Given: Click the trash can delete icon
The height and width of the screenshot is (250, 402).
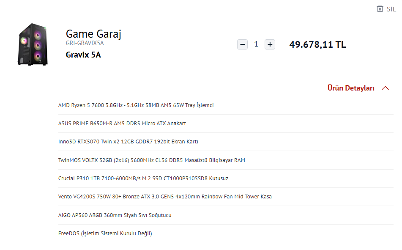Looking at the screenshot, I should point(380,9).
